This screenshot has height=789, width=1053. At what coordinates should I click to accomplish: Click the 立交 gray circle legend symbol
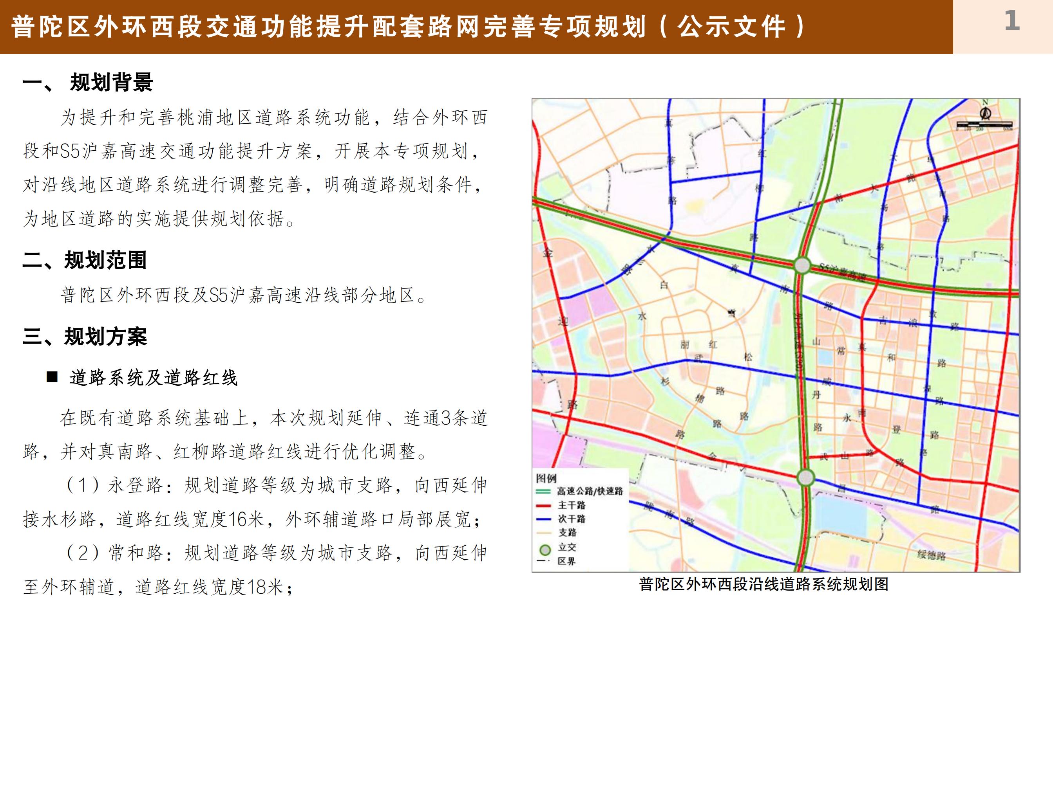tap(545, 550)
